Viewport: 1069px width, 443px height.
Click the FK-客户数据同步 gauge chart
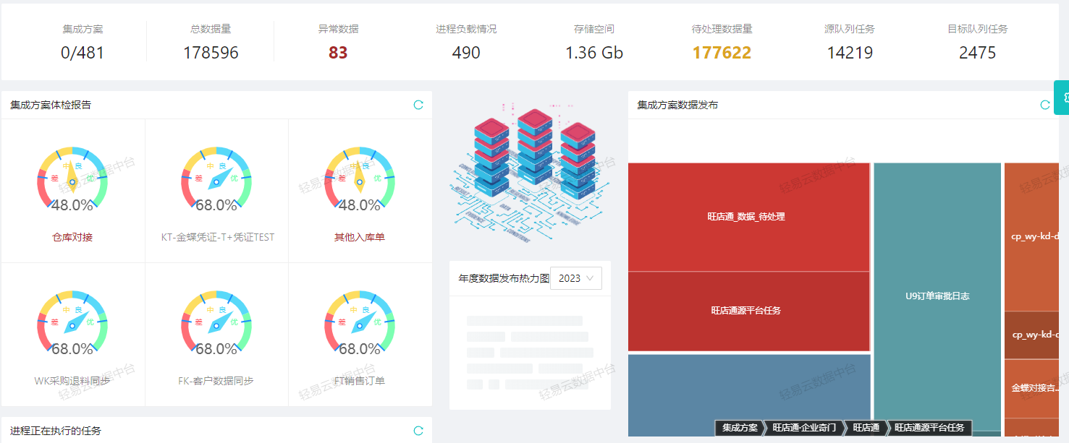click(x=216, y=324)
